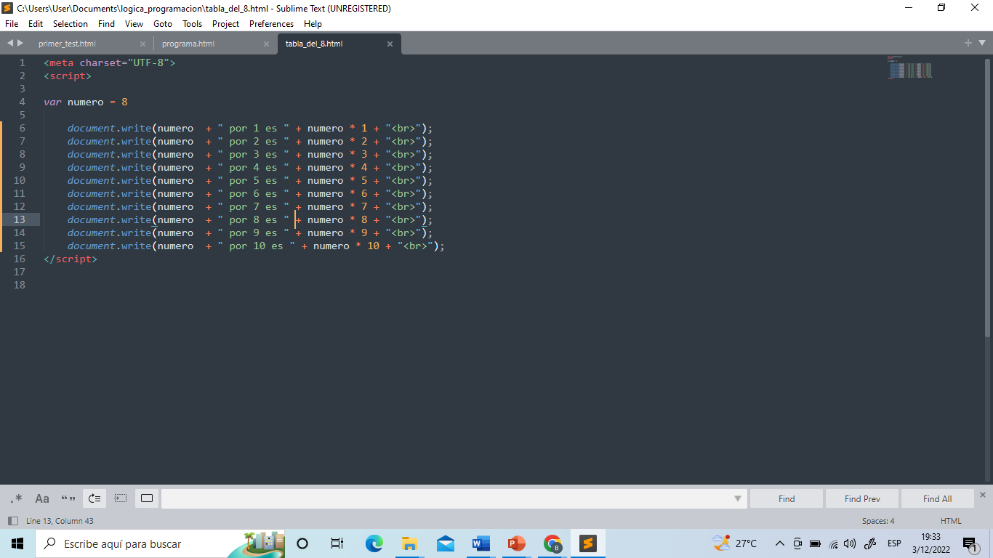Image resolution: width=993 pixels, height=558 pixels.
Task: Open the volume control icon
Action: click(850, 543)
